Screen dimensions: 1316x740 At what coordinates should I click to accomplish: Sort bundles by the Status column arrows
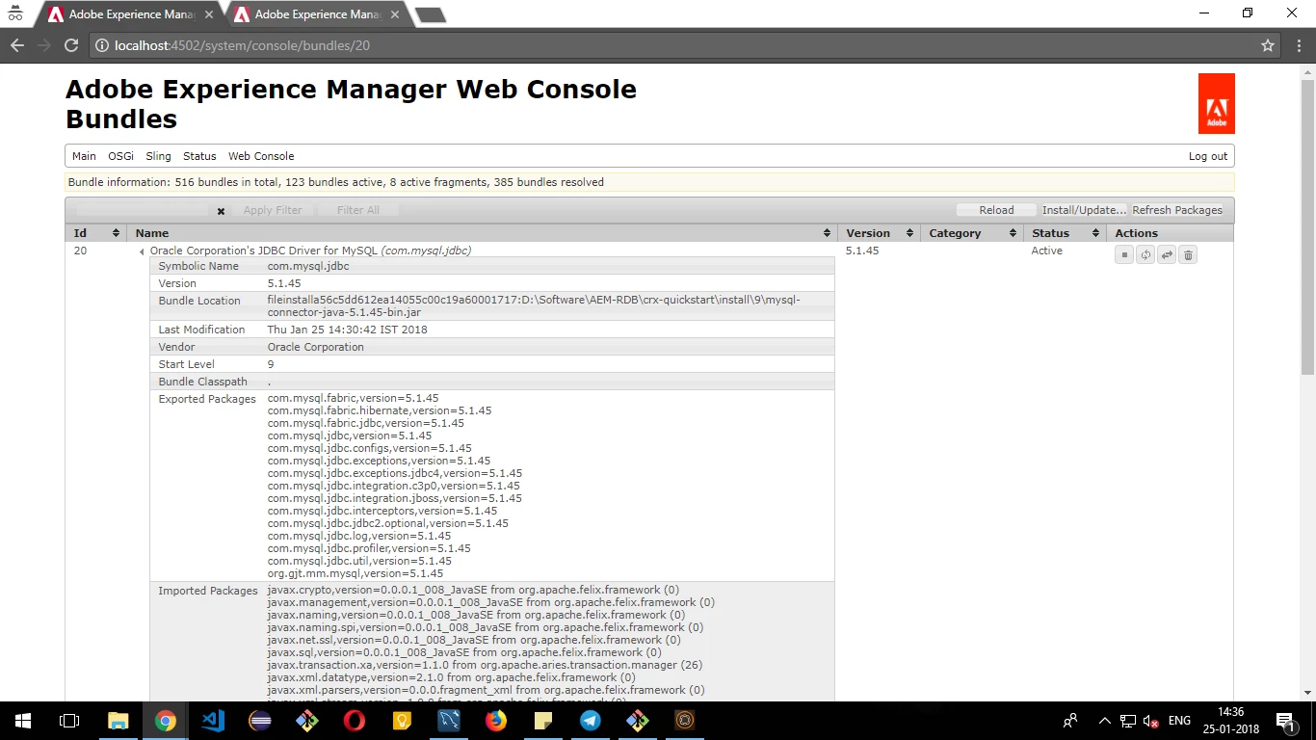[x=1095, y=233]
